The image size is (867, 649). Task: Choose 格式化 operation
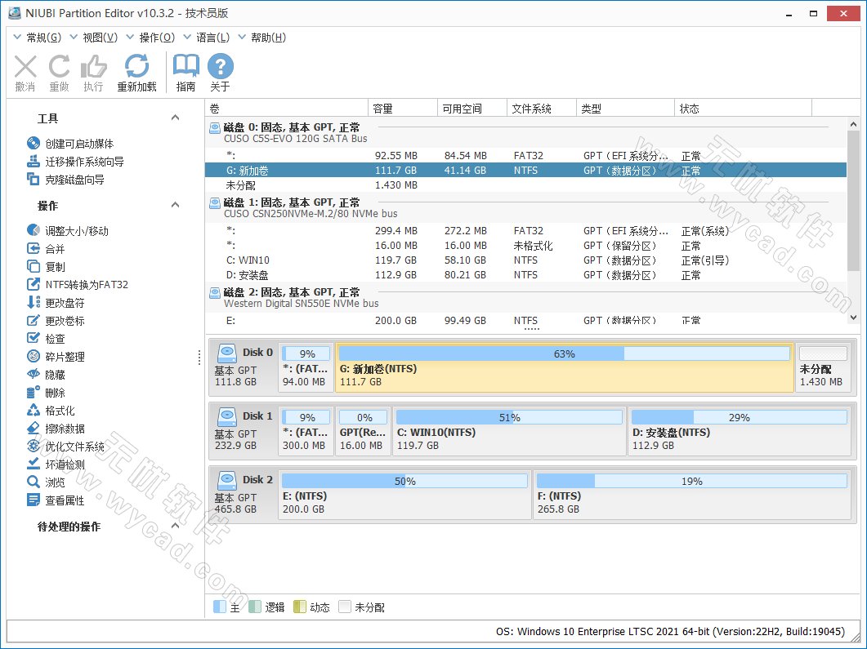pyautogui.click(x=51, y=411)
